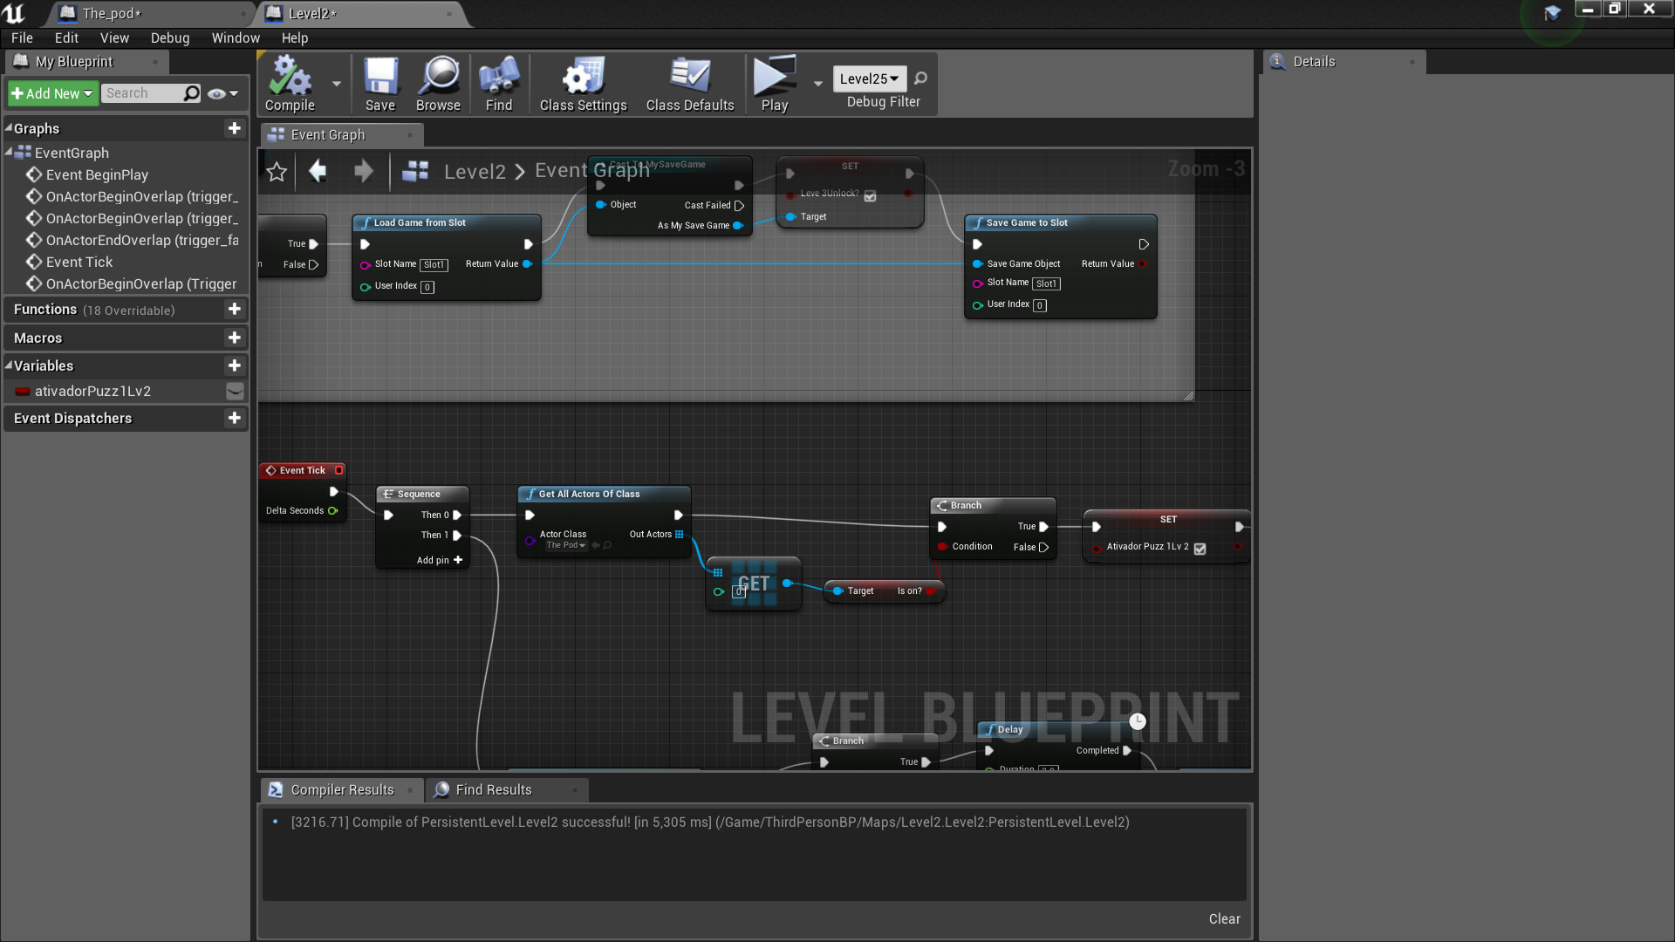The image size is (1675, 942).
Task: Click the red ativadorPuzz1Lv2 variable color pill
Action: [x=23, y=392]
